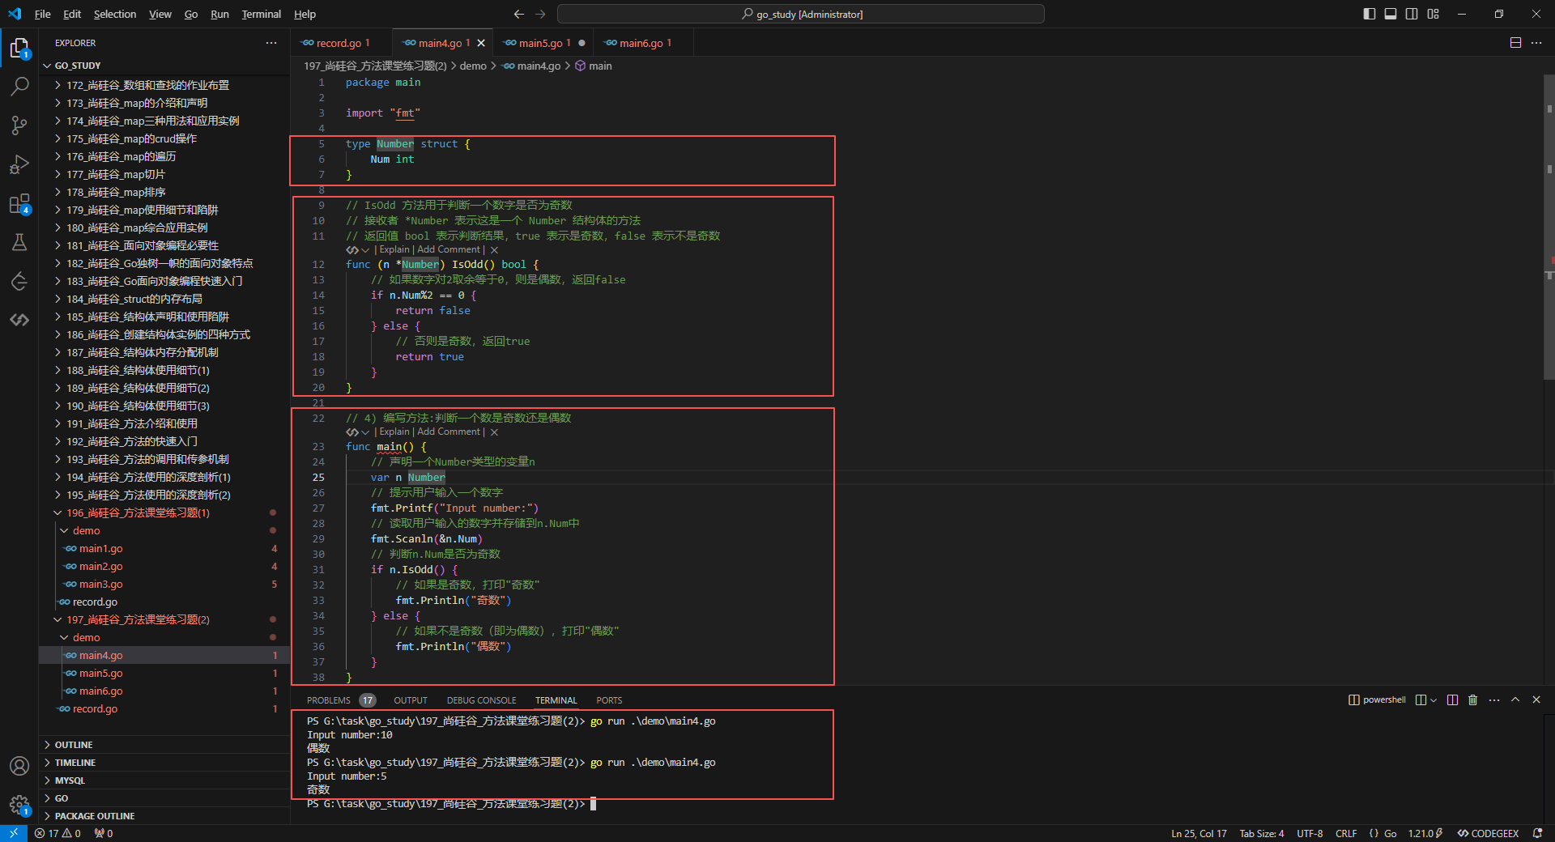This screenshot has height=842, width=1555.
Task: Switch to the record.go tab
Action: [341, 43]
